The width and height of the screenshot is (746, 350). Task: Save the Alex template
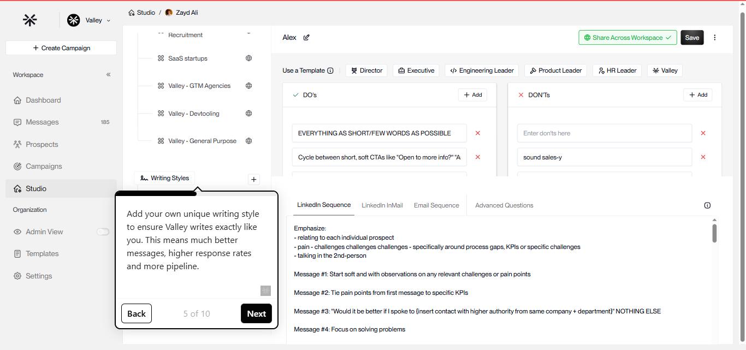coord(691,37)
